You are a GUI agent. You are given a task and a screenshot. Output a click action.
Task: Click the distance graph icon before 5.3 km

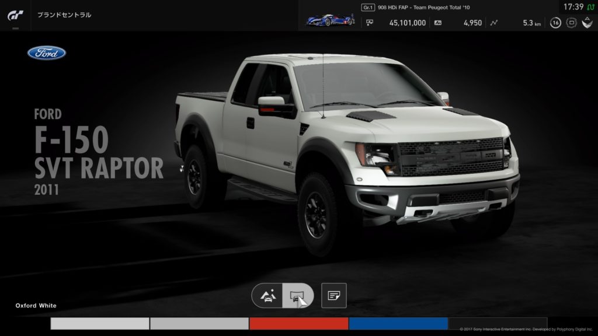(494, 23)
